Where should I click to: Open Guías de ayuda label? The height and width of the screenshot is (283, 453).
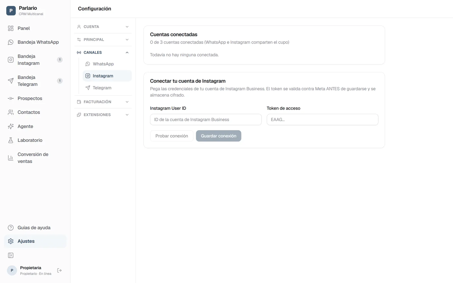click(x=34, y=228)
